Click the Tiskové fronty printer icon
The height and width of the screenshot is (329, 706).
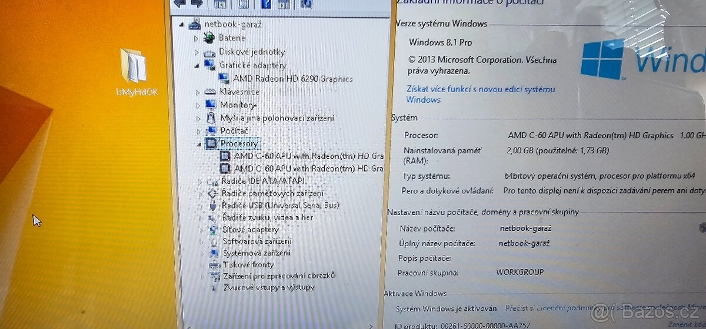tap(215, 265)
